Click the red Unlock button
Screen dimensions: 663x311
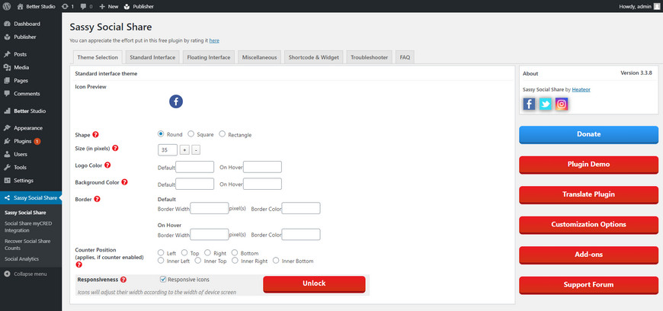tap(314, 284)
